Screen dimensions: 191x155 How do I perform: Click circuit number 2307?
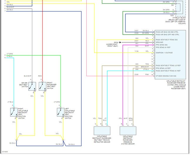pyautogui.click(x=136, y=31)
